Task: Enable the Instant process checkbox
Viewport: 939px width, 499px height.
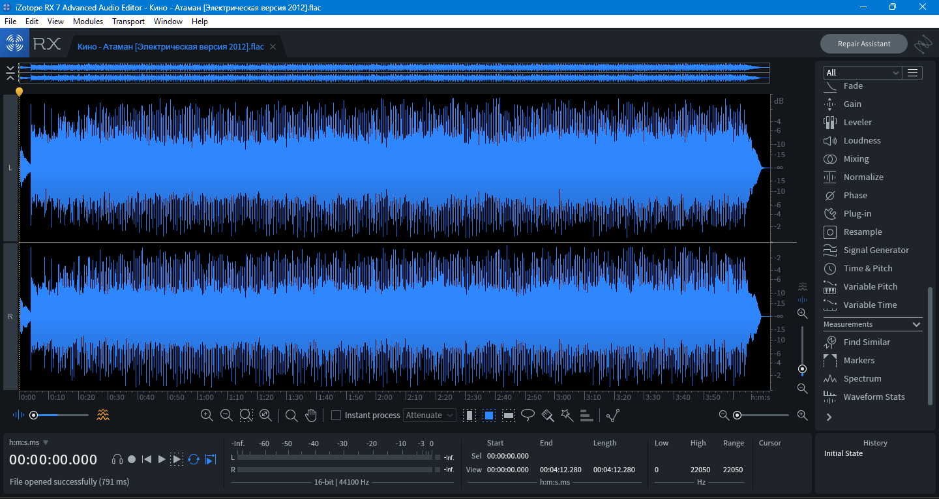Action: pyautogui.click(x=336, y=416)
